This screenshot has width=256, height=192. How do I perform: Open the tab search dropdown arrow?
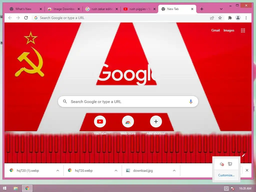(221, 9)
